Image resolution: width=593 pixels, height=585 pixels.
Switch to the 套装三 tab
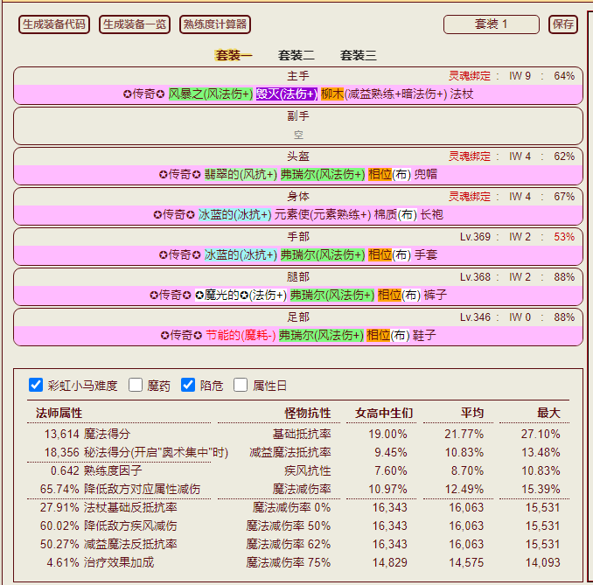click(359, 55)
